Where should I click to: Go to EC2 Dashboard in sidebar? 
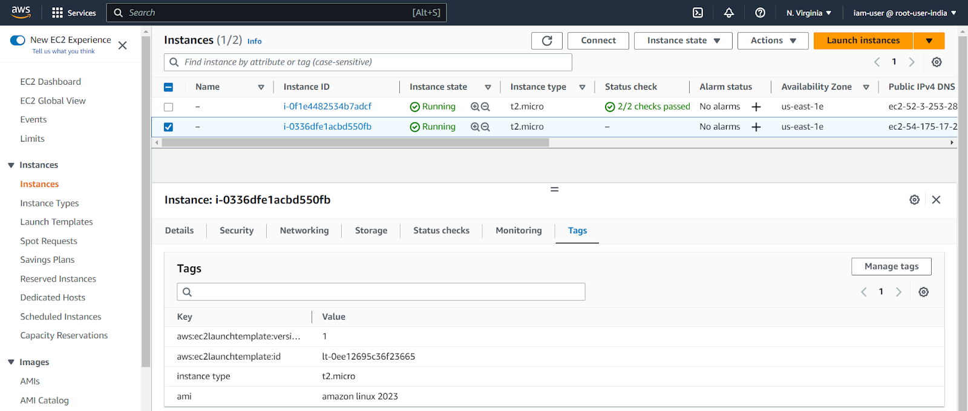click(50, 82)
